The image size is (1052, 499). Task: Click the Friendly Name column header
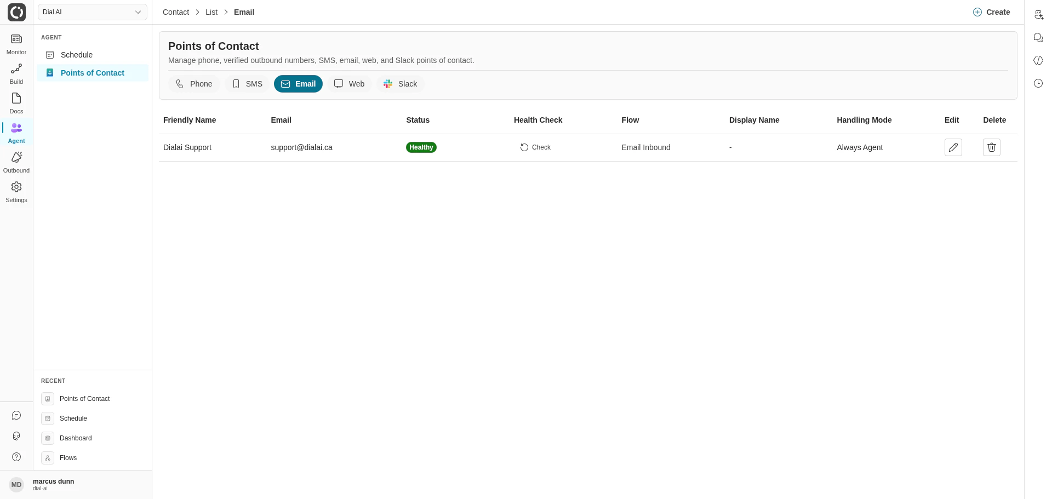coord(190,120)
